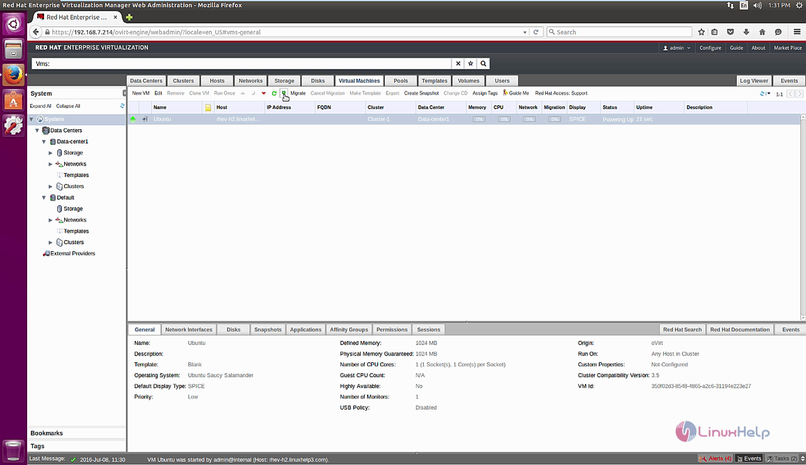Open the Alerts (4) footer panel
The width and height of the screenshot is (806, 465).
716,459
